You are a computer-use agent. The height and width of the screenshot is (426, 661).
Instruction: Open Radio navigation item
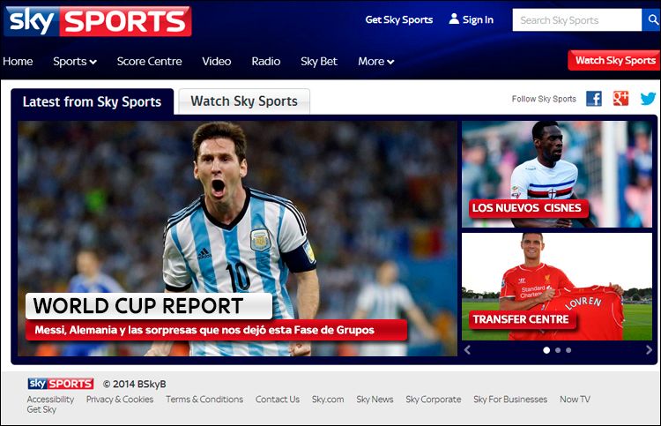[266, 62]
